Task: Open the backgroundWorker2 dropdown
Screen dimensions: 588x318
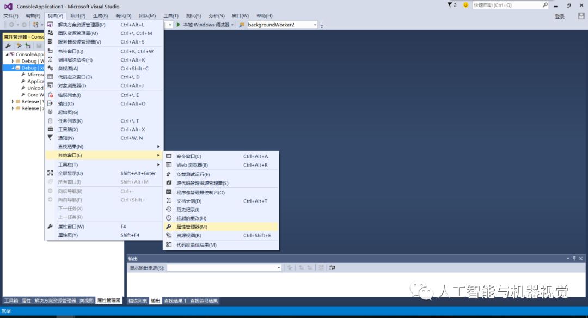Action: (x=315, y=25)
